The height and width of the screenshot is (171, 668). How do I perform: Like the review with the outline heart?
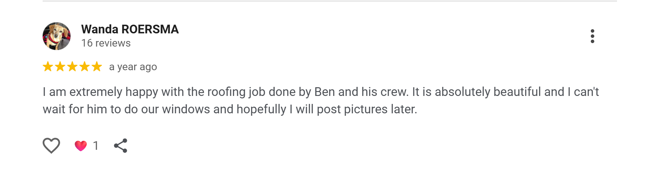click(x=51, y=145)
